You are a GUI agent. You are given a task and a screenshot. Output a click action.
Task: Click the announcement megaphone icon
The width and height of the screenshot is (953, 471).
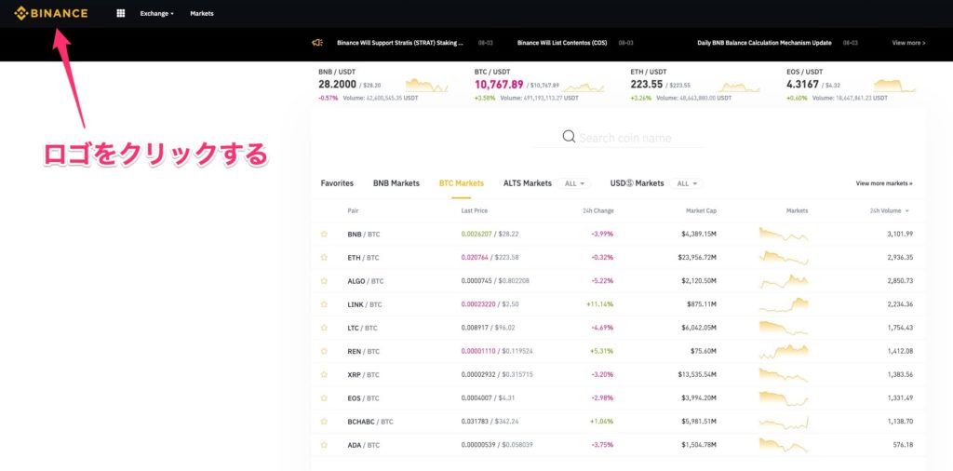click(317, 43)
